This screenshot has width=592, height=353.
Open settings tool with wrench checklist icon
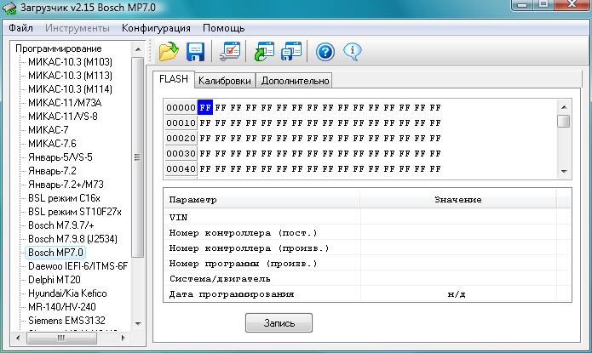point(230,51)
